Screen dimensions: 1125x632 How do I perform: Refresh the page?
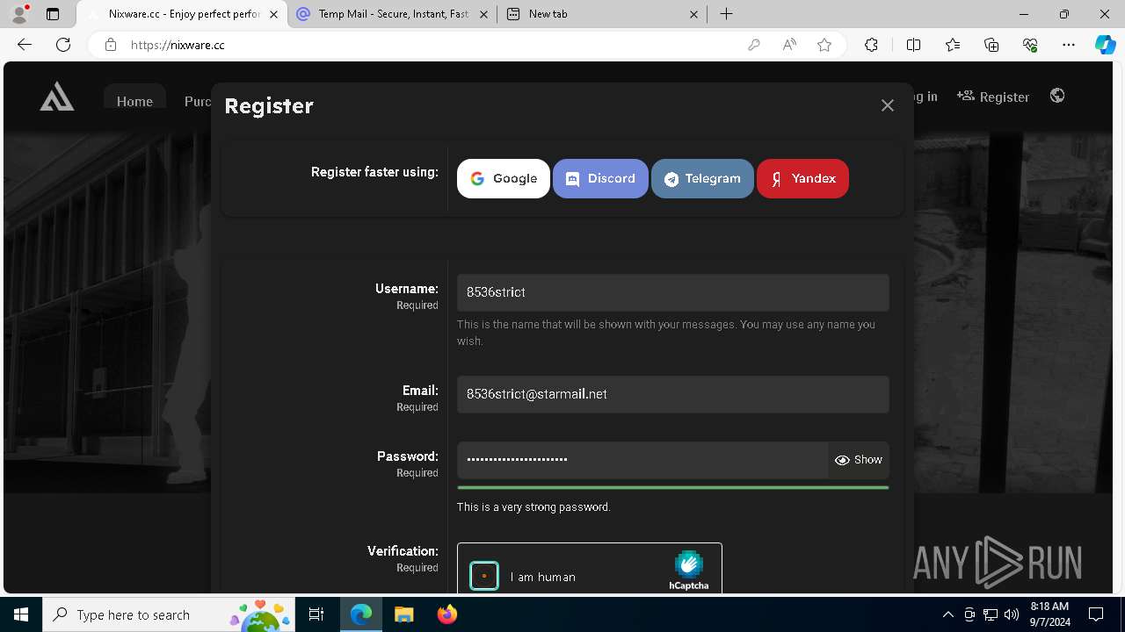(x=63, y=45)
